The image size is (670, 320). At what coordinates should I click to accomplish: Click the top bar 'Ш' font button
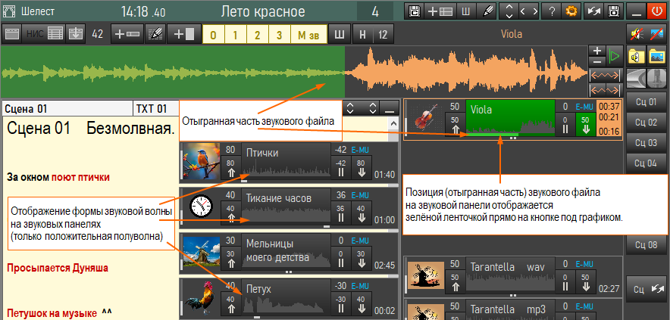tap(466, 11)
